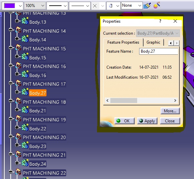Viewport: 194px width, 179px height.
Task: Expand the Body.21 node
Action: [17, 109]
